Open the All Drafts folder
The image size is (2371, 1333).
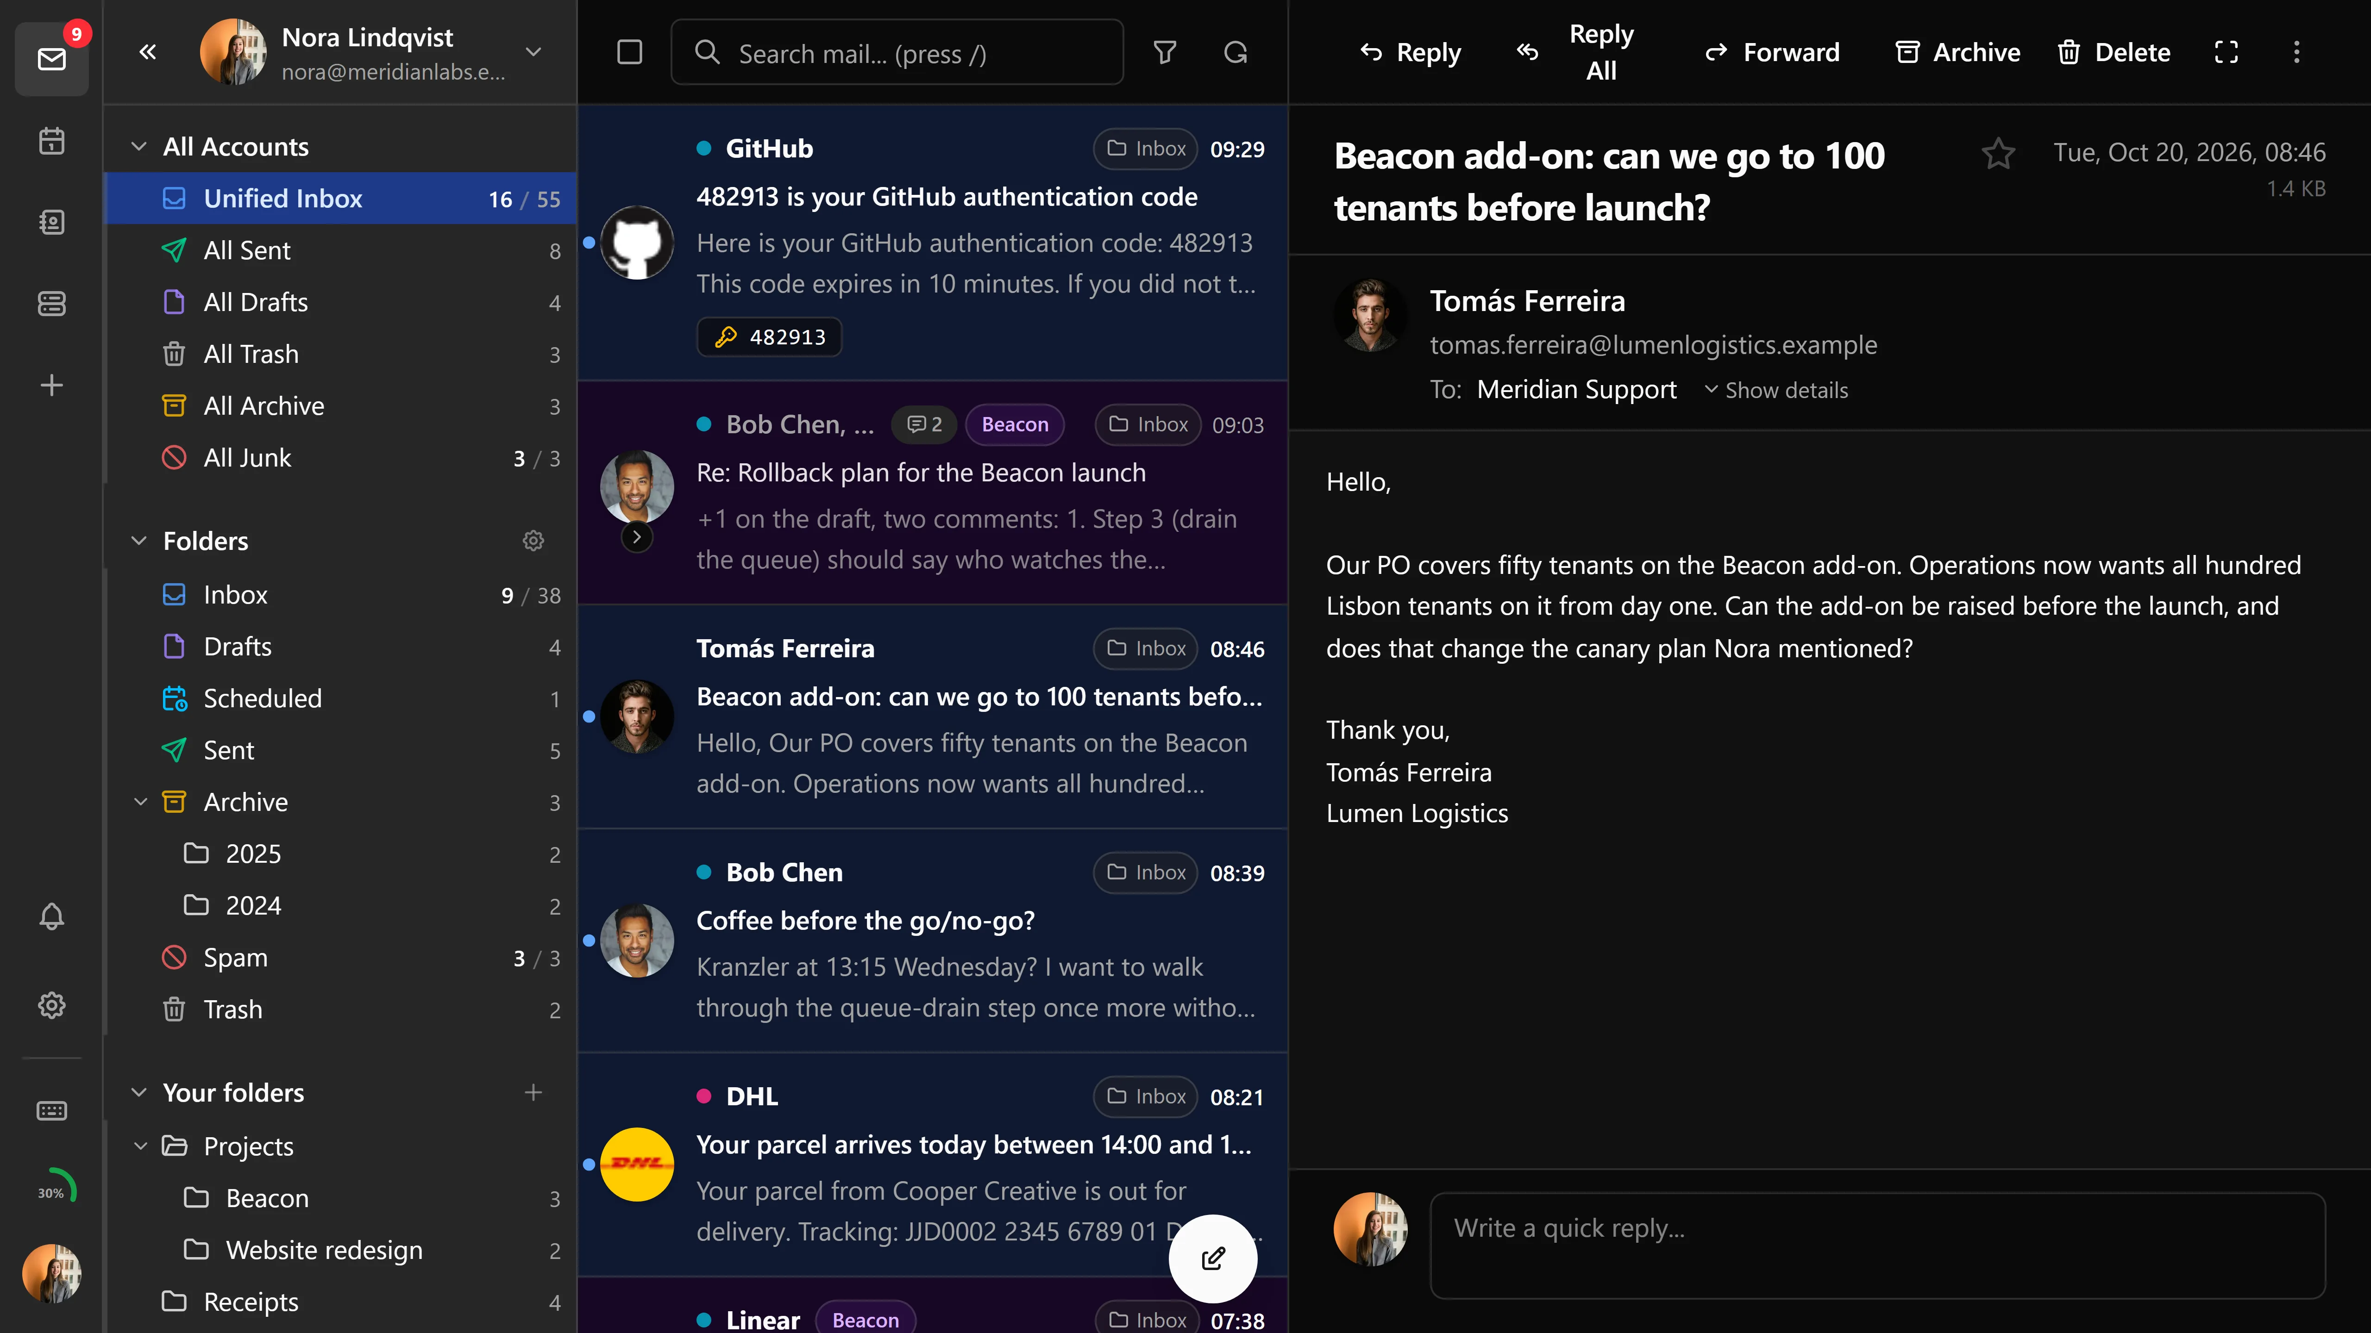pos(340,303)
